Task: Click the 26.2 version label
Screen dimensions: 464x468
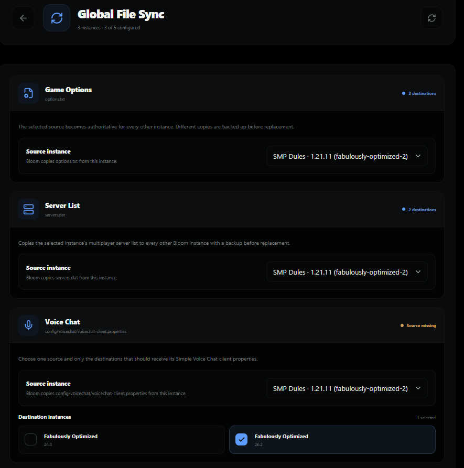Action: [258, 444]
